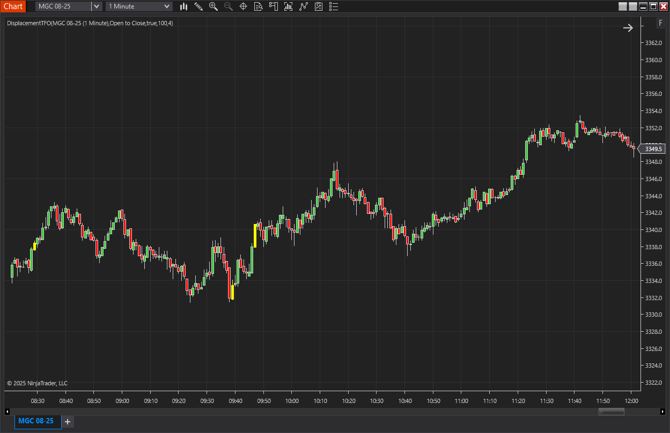Viewport: 670px width, 433px height.
Task: Click the horizontal scrollbar thumb
Action: (x=611, y=412)
